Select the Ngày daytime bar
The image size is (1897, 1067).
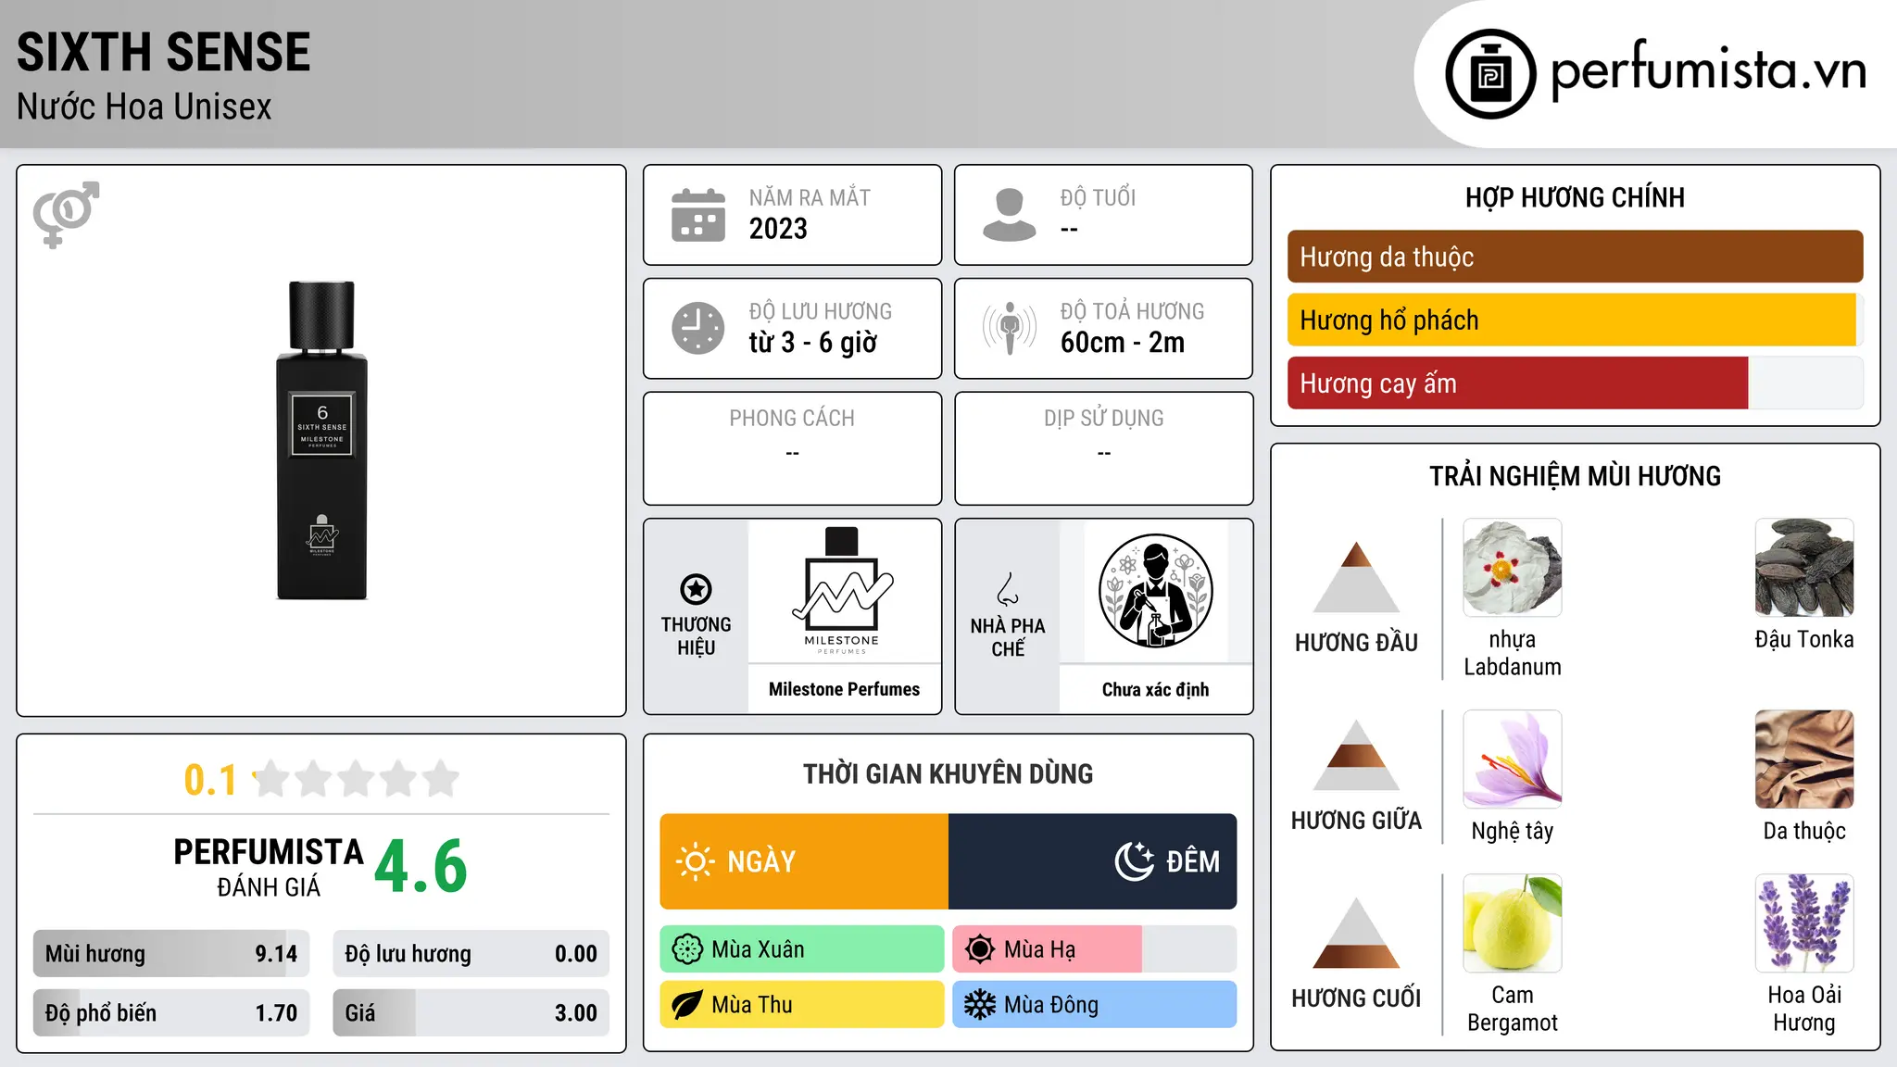(x=804, y=861)
